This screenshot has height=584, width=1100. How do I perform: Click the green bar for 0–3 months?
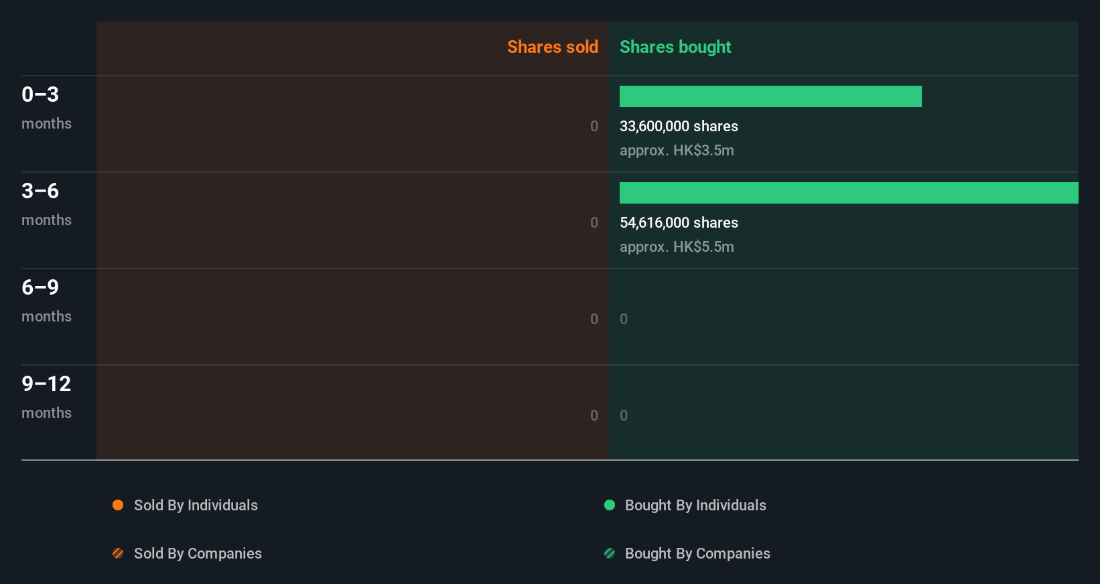click(770, 96)
